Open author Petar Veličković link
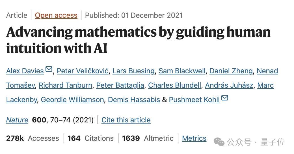 click(83, 71)
